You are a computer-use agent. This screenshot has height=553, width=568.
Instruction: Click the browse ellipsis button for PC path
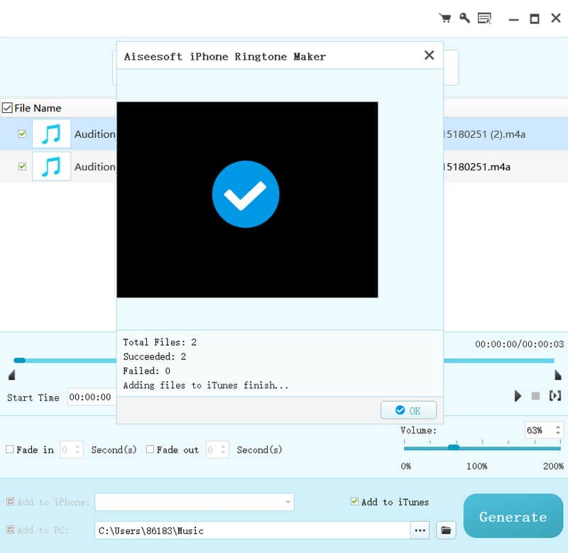tap(420, 530)
